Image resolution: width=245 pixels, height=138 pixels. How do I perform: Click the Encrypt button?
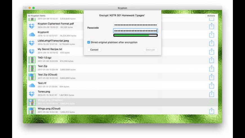(150, 50)
